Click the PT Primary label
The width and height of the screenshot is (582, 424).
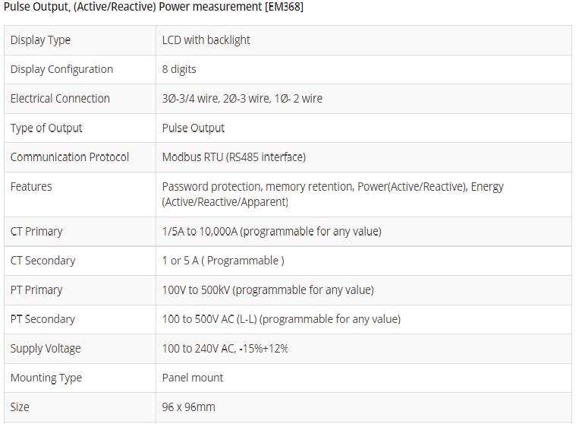(x=36, y=290)
